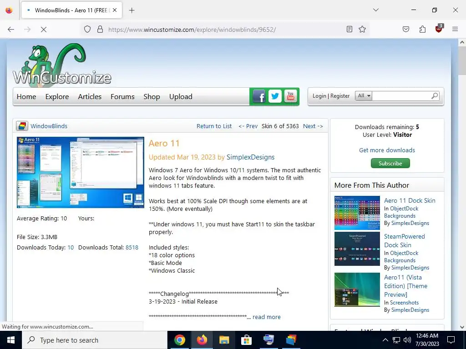Open Microsoft Store from the taskbar
466x349 pixels.
pos(246,340)
